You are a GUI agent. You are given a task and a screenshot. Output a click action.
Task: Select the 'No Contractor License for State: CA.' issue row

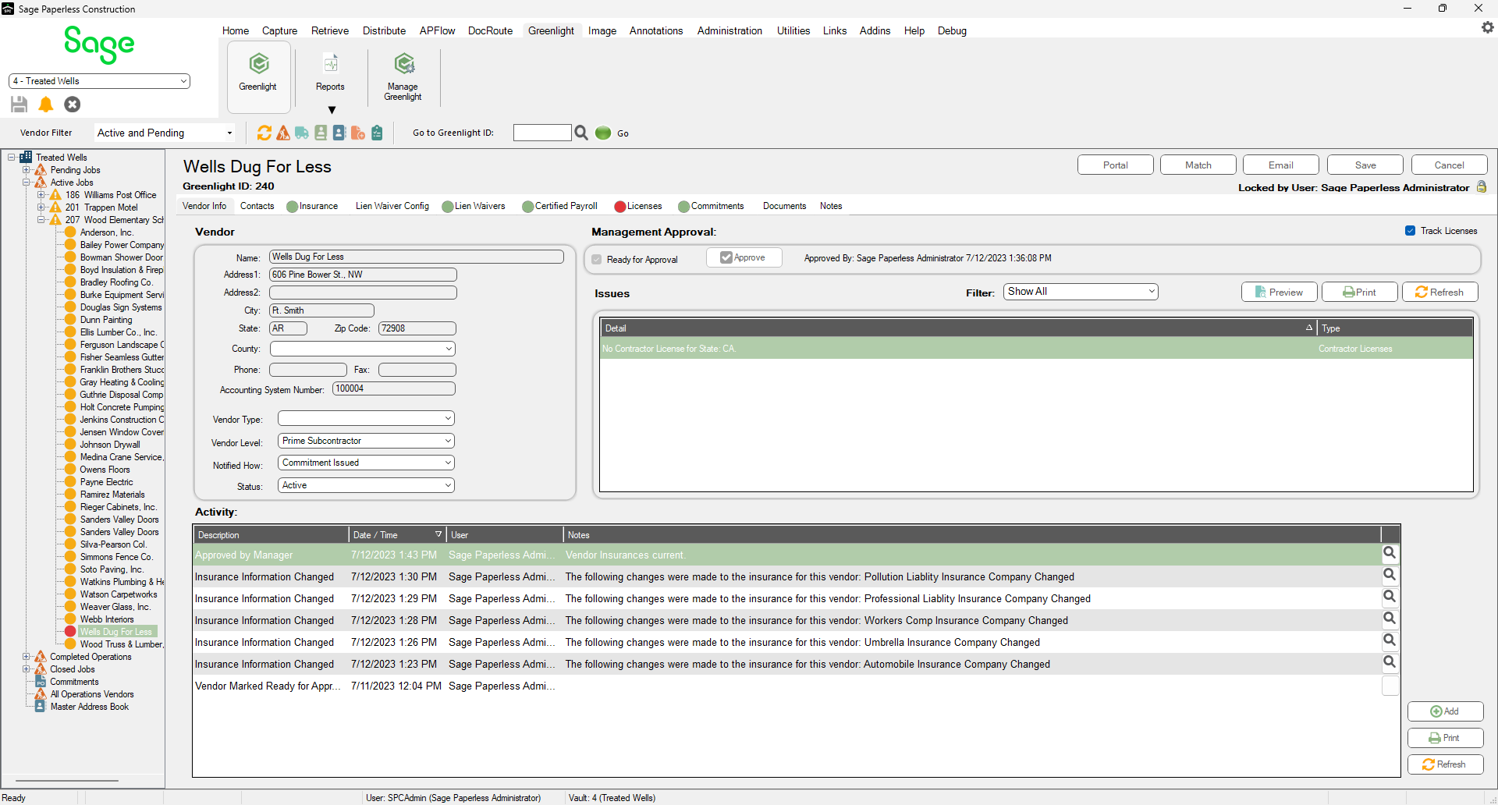[x=1036, y=349]
